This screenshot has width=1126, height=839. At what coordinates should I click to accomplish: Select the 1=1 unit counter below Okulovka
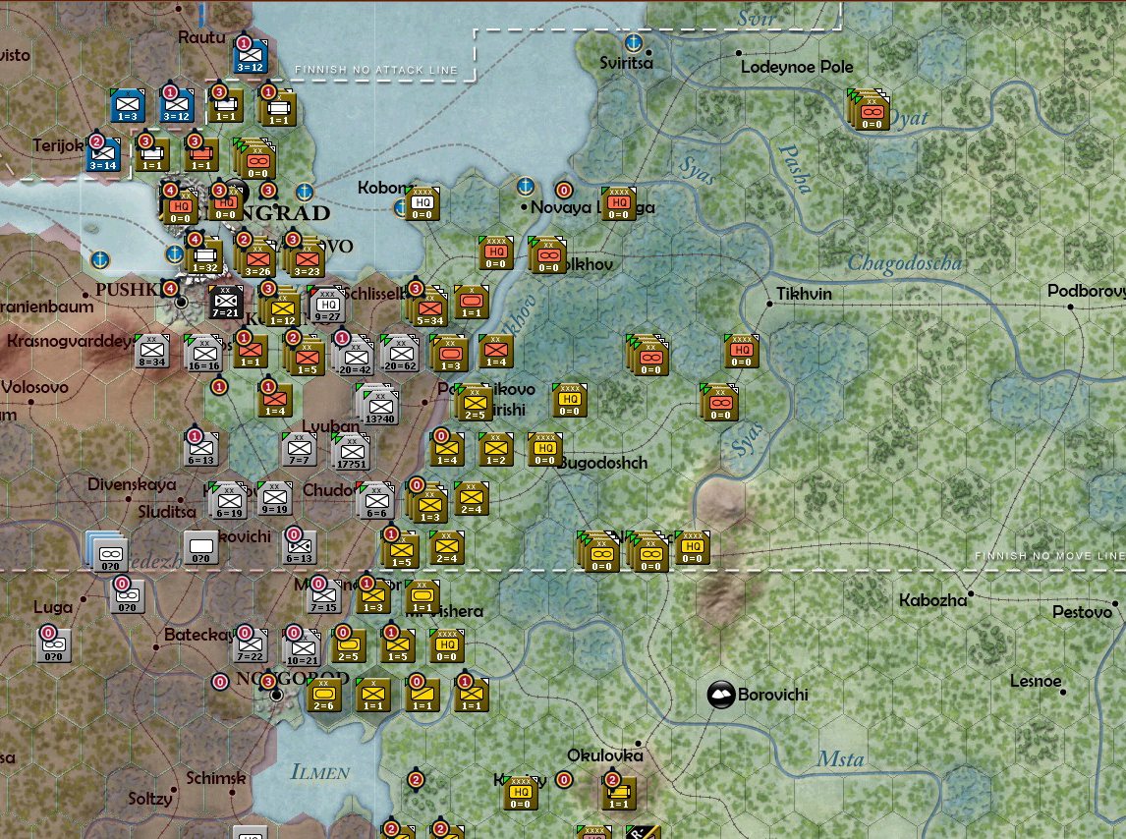pyautogui.click(x=619, y=794)
